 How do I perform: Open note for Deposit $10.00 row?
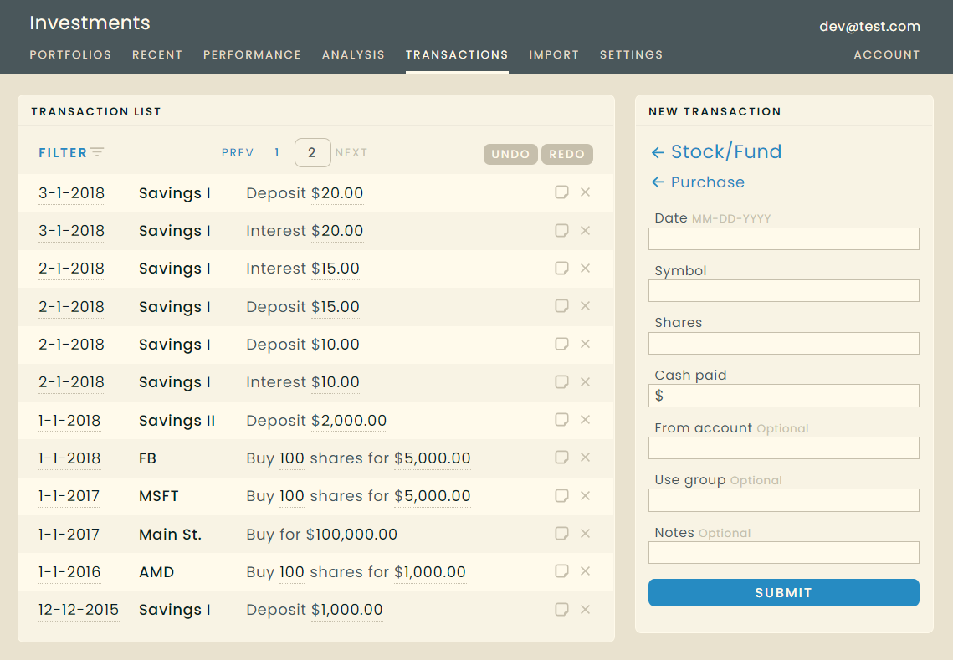(561, 344)
